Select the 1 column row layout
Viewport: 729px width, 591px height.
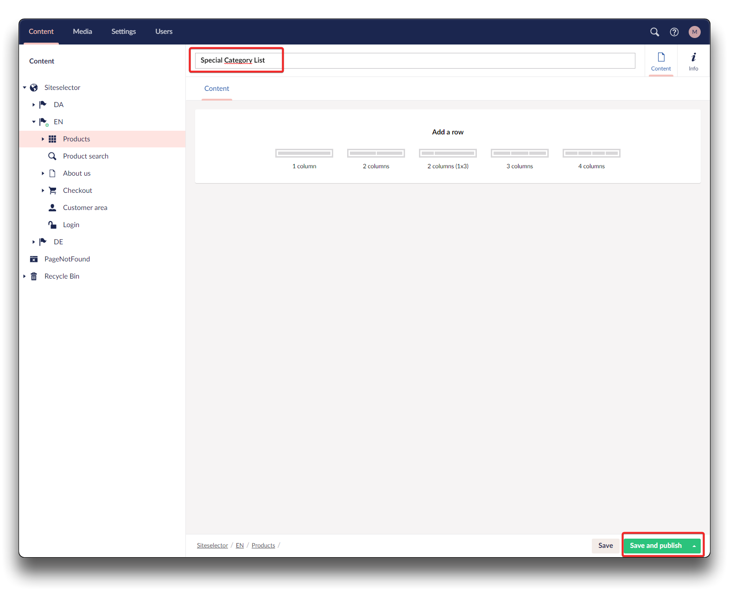304,153
